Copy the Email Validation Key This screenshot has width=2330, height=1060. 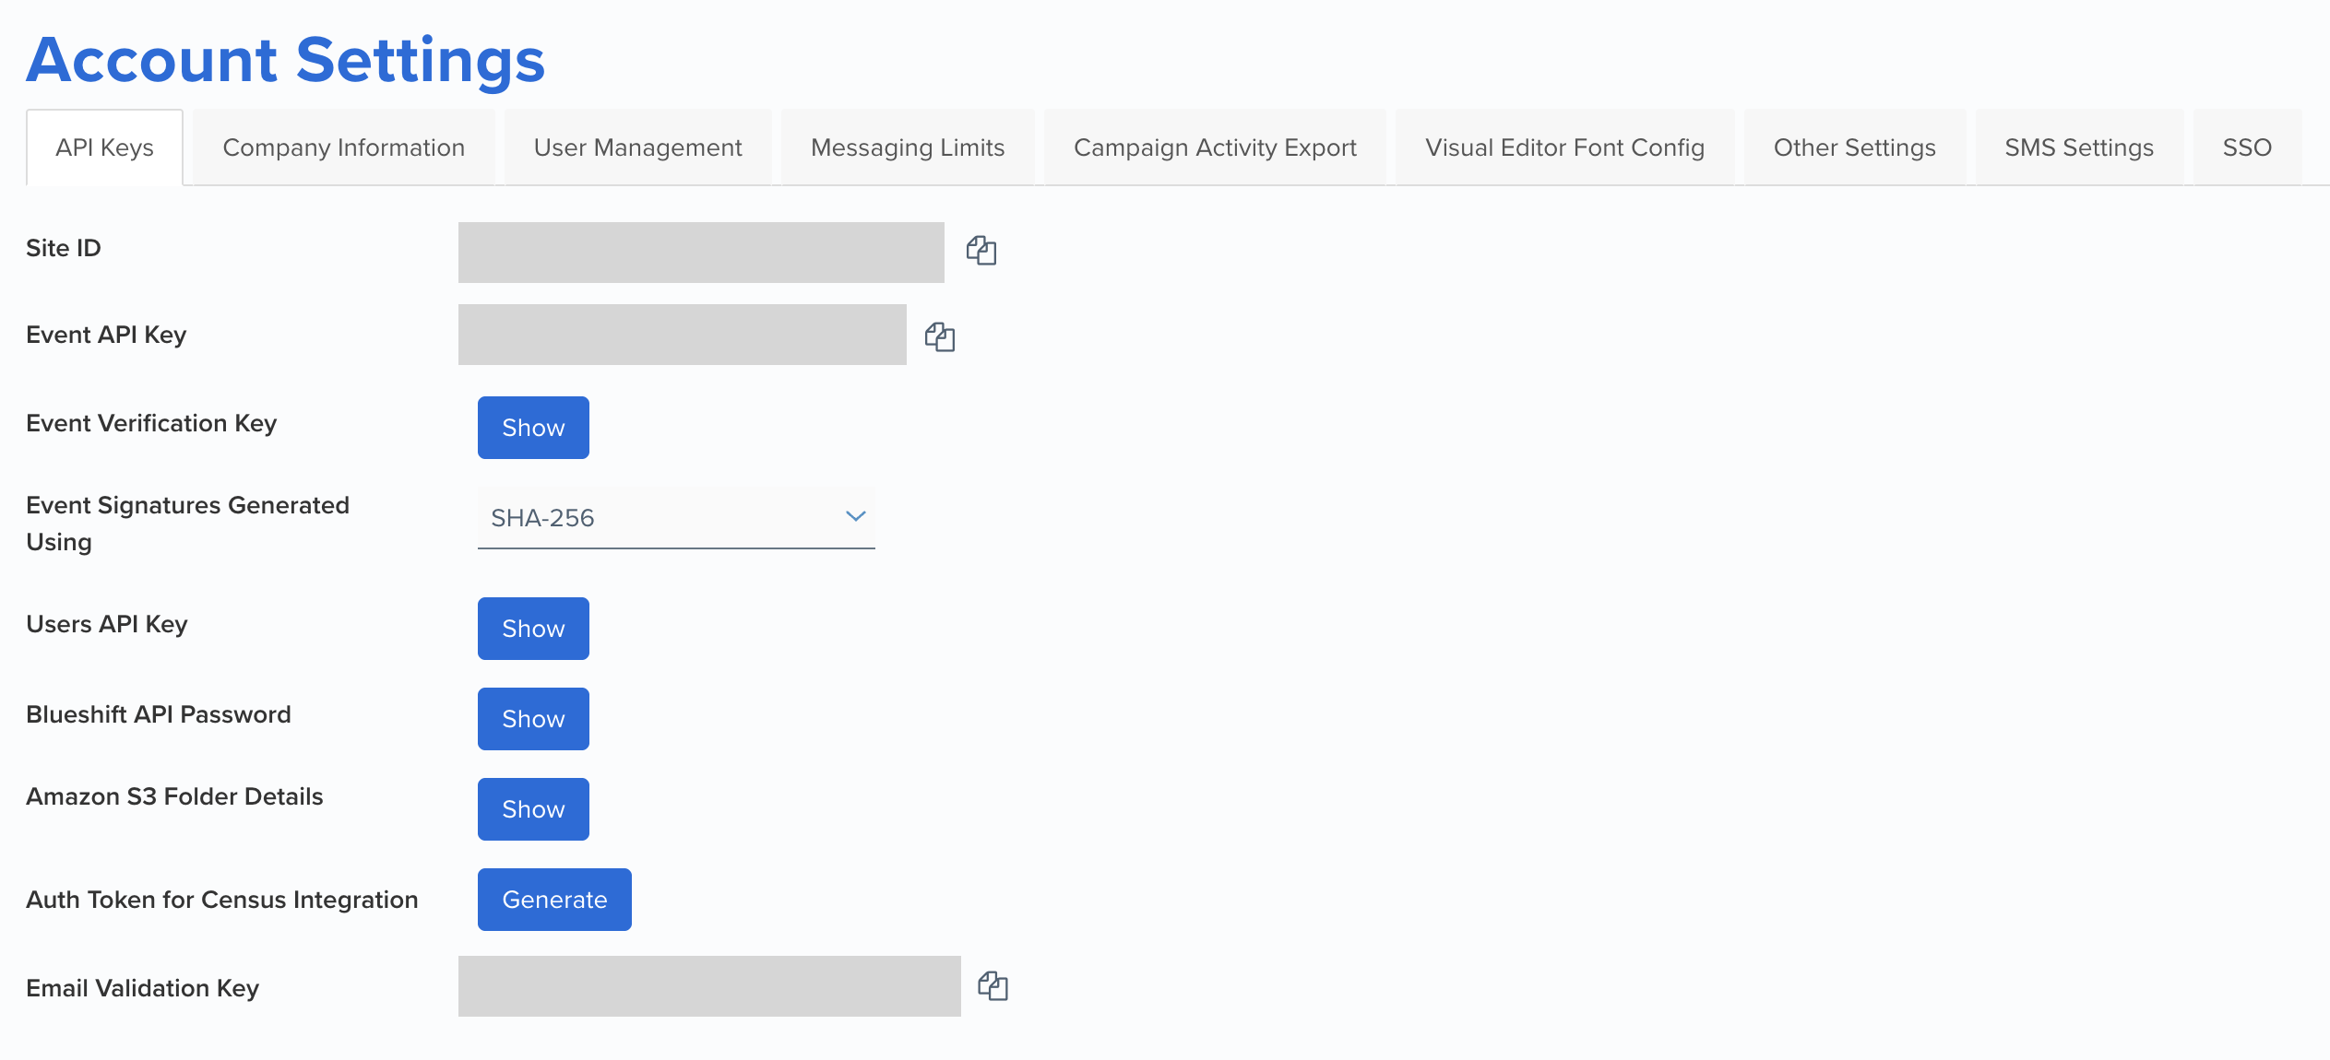pos(993,984)
